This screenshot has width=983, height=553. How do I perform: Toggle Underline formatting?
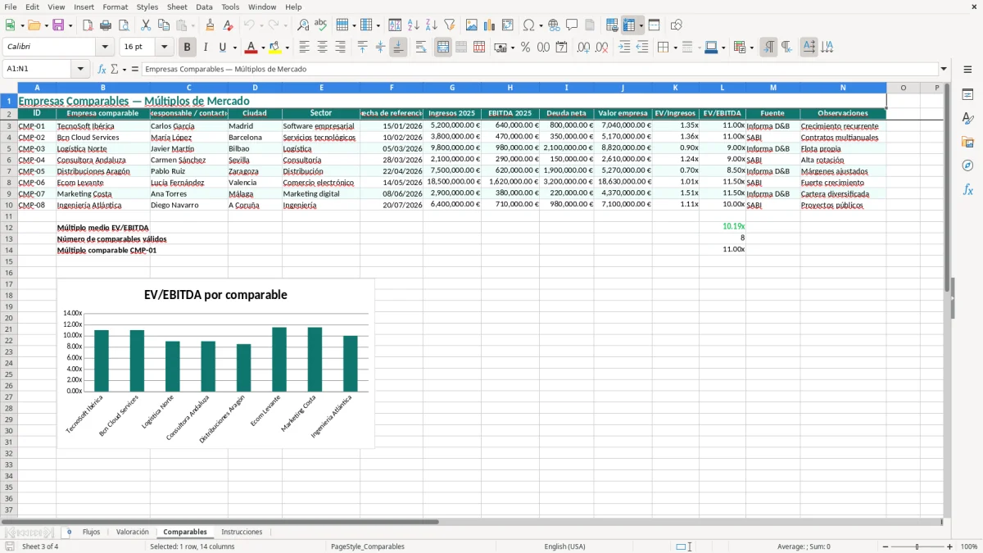pyautogui.click(x=223, y=48)
